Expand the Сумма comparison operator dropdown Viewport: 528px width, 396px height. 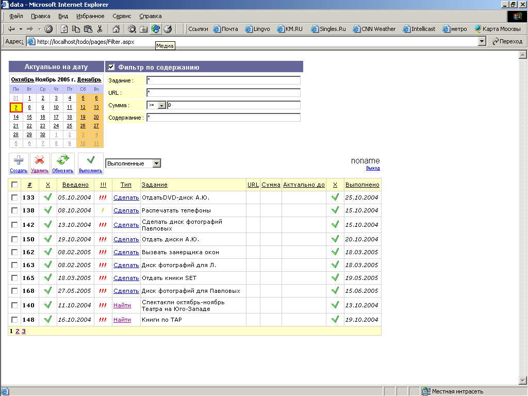click(161, 106)
